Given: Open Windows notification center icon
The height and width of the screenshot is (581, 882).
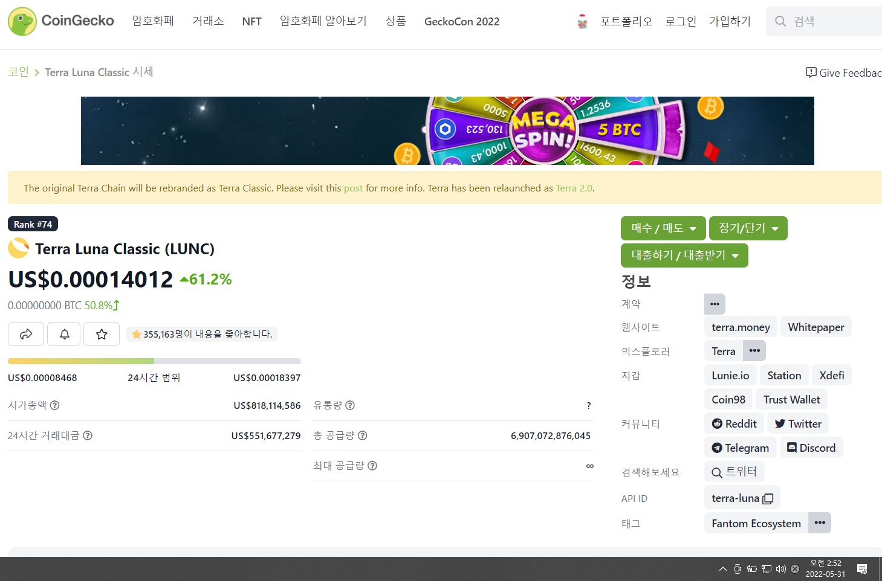Looking at the screenshot, I should [862, 569].
